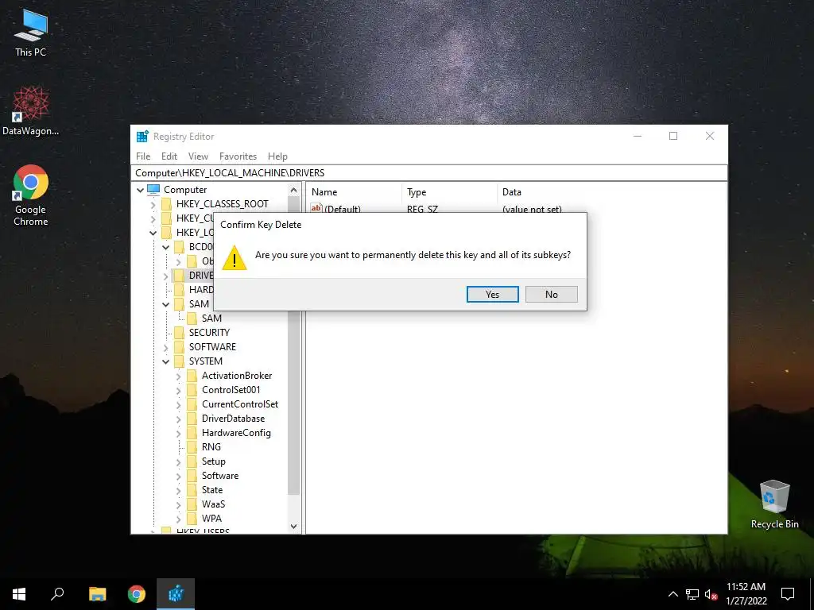Expand the ActivationBroker key chevron
Image resolution: width=814 pixels, height=610 pixels.
tap(179, 376)
